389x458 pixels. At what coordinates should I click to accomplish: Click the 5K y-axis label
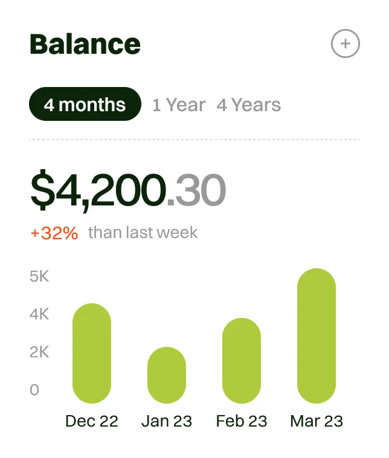(x=39, y=277)
